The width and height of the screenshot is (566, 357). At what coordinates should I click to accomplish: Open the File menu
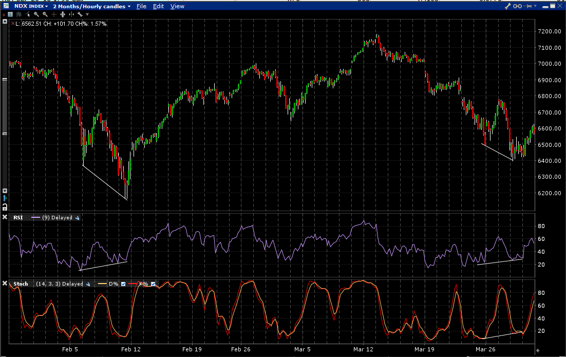tap(141, 6)
